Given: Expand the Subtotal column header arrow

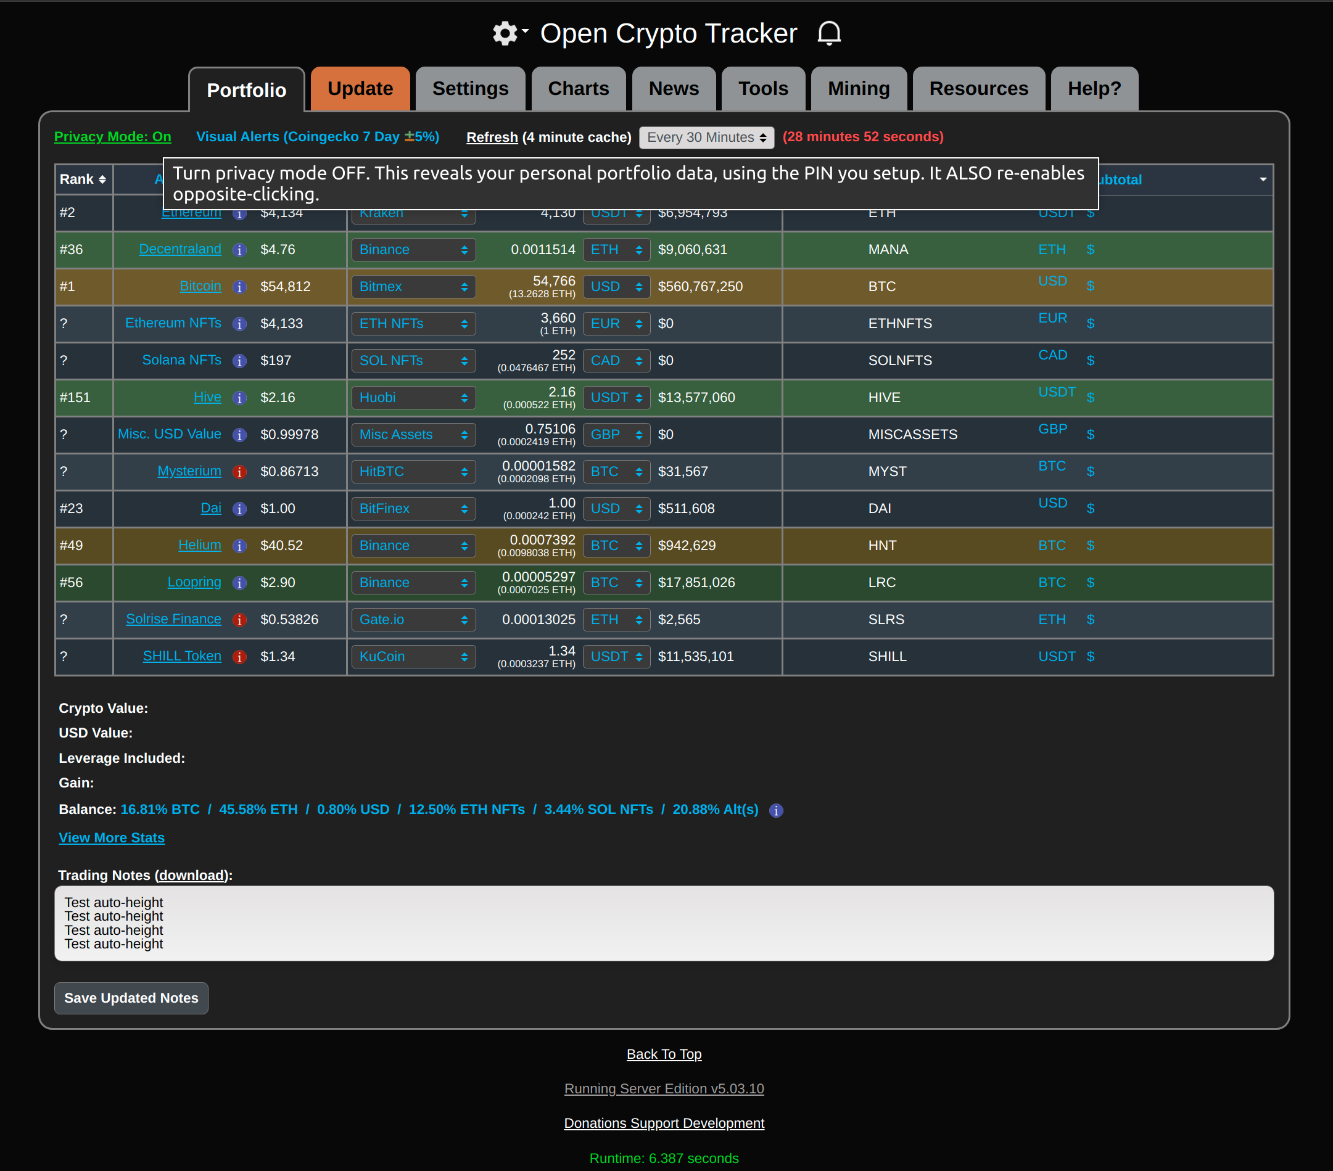Looking at the screenshot, I should (x=1263, y=179).
